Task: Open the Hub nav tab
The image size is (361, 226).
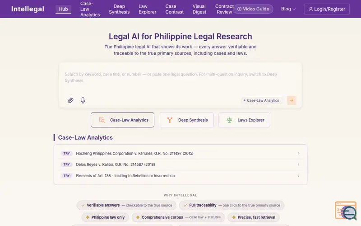Action: coord(63,9)
